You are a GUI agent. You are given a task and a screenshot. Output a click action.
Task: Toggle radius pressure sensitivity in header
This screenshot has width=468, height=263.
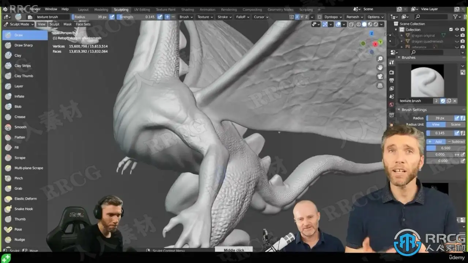click(x=112, y=17)
